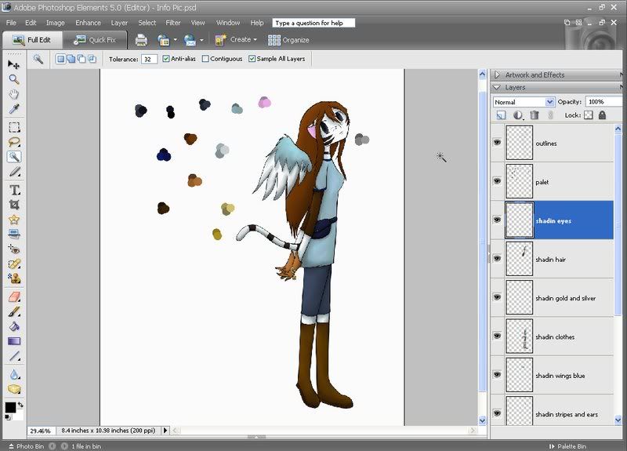
Task: Click the delete layer trash icon
Action: coord(535,115)
